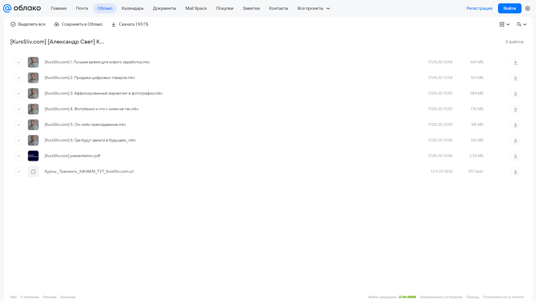Select checkbox for 2. Продажа цифровых товаров

coord(19,78)
